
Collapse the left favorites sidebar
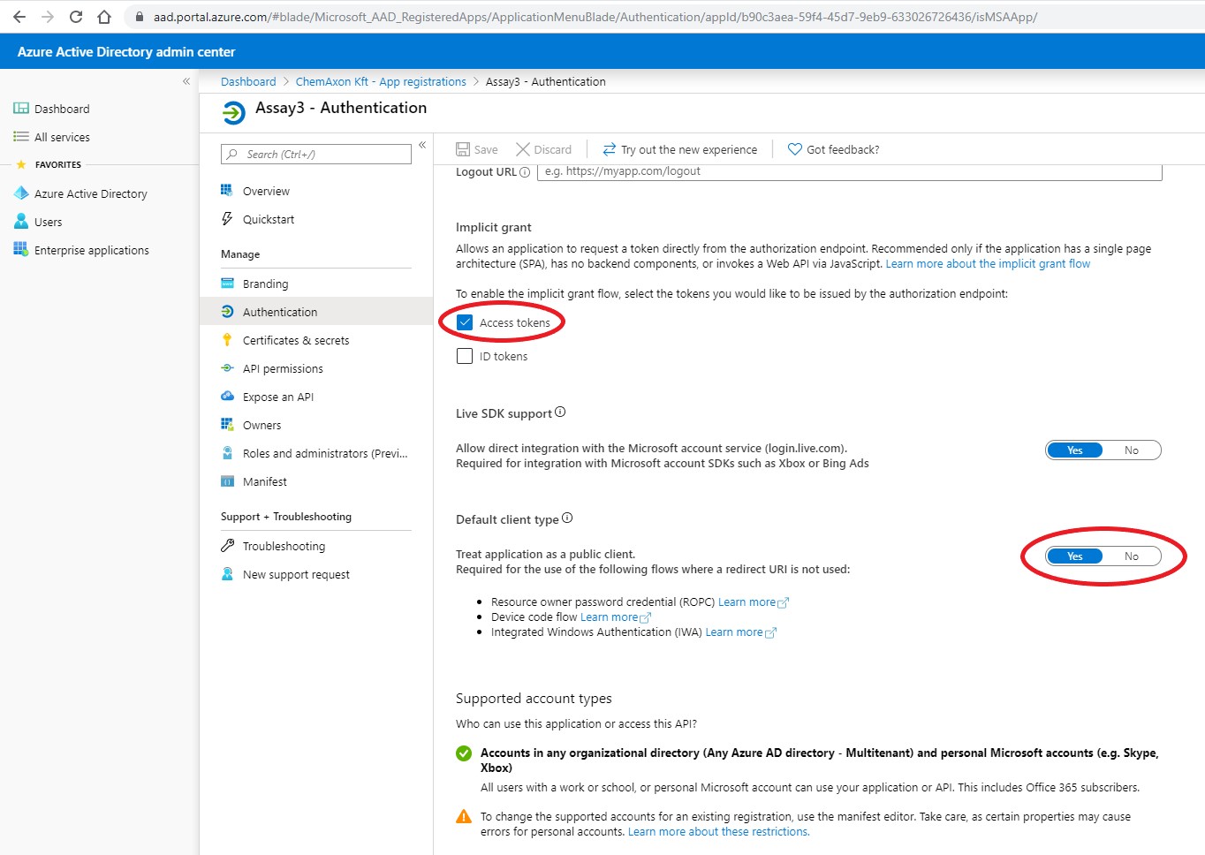point(186,81)
